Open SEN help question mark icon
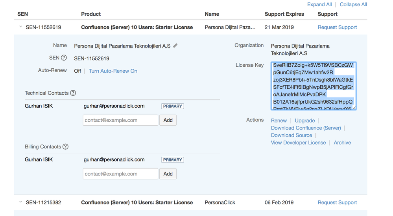Image resolution: width=393 pixels, height=216 pixels. pyautogui.click(x=64, y=58)
